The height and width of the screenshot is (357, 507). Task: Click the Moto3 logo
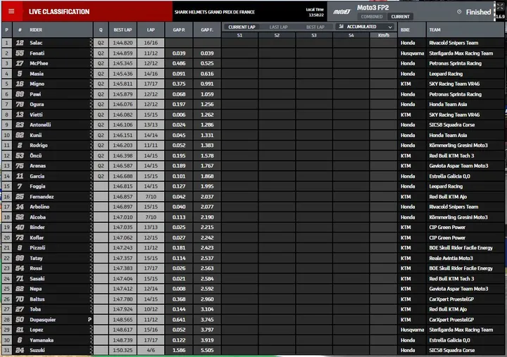coord(342,12)
